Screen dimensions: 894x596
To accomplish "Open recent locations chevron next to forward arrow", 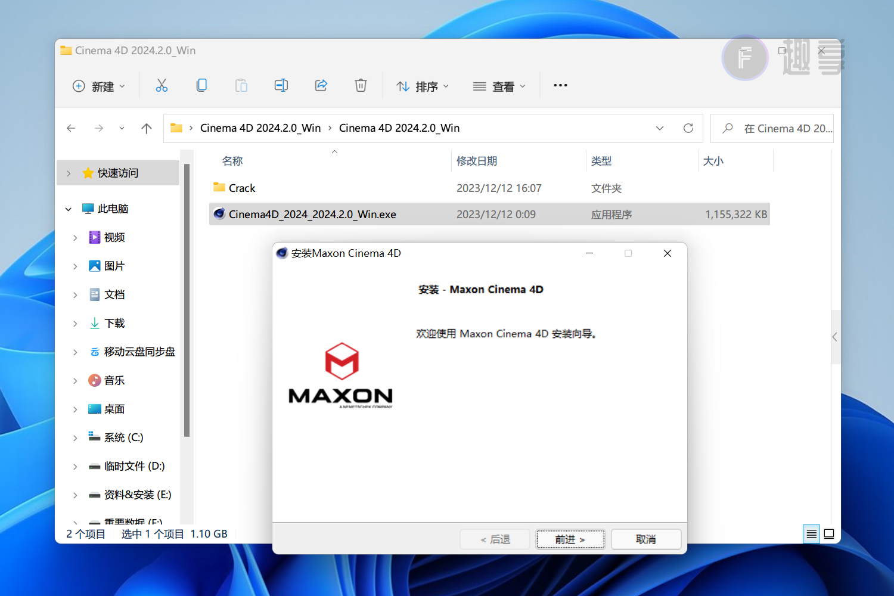I will 122,128.
